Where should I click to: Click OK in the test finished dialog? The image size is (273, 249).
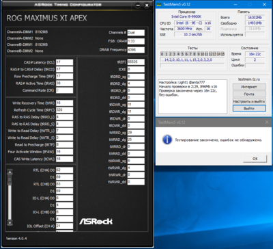pos(255,159)
